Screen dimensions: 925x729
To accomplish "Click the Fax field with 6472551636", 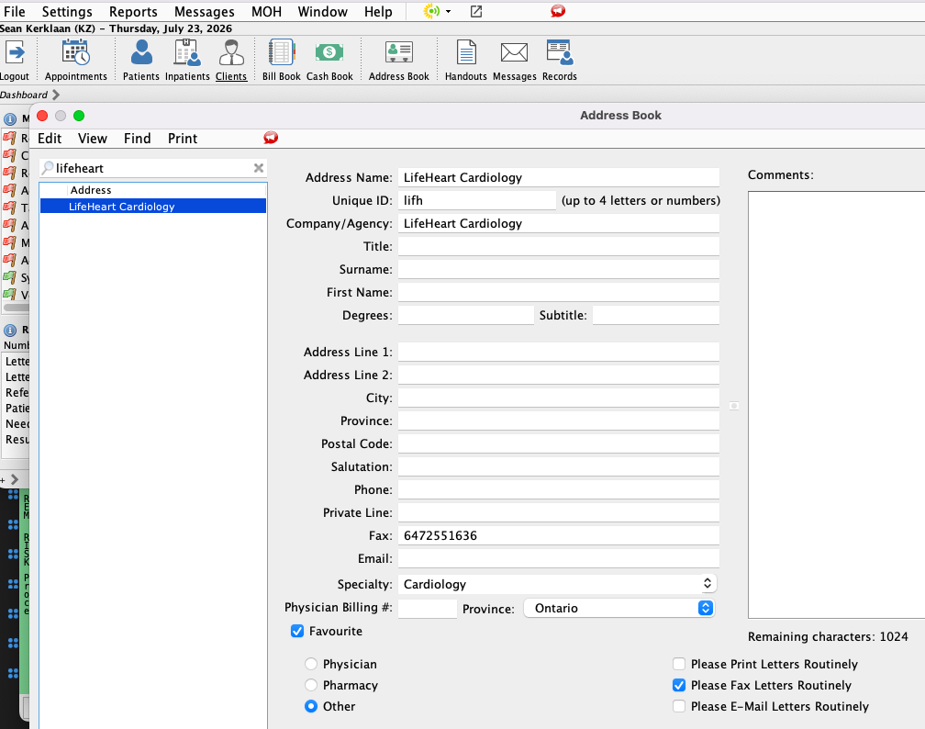I will tap(559, 535).
